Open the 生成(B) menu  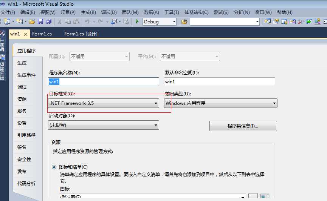[88, 12]
